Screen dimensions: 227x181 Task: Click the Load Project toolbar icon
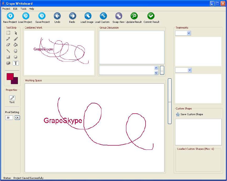click(26, 16)
